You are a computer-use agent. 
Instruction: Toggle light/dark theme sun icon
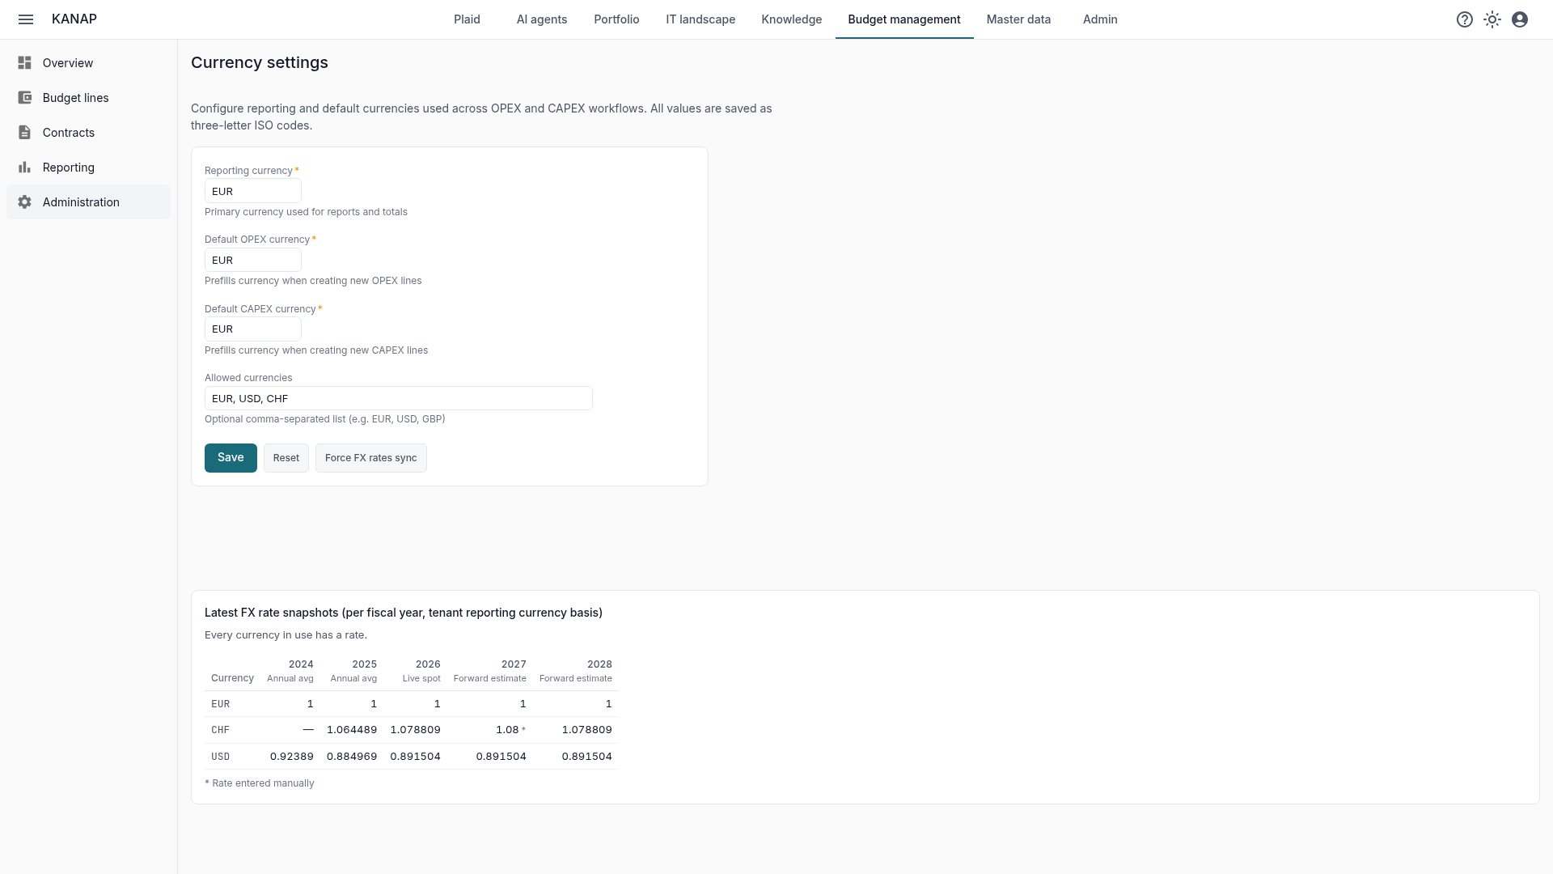pyautogui.click(x=1492, y=19)
